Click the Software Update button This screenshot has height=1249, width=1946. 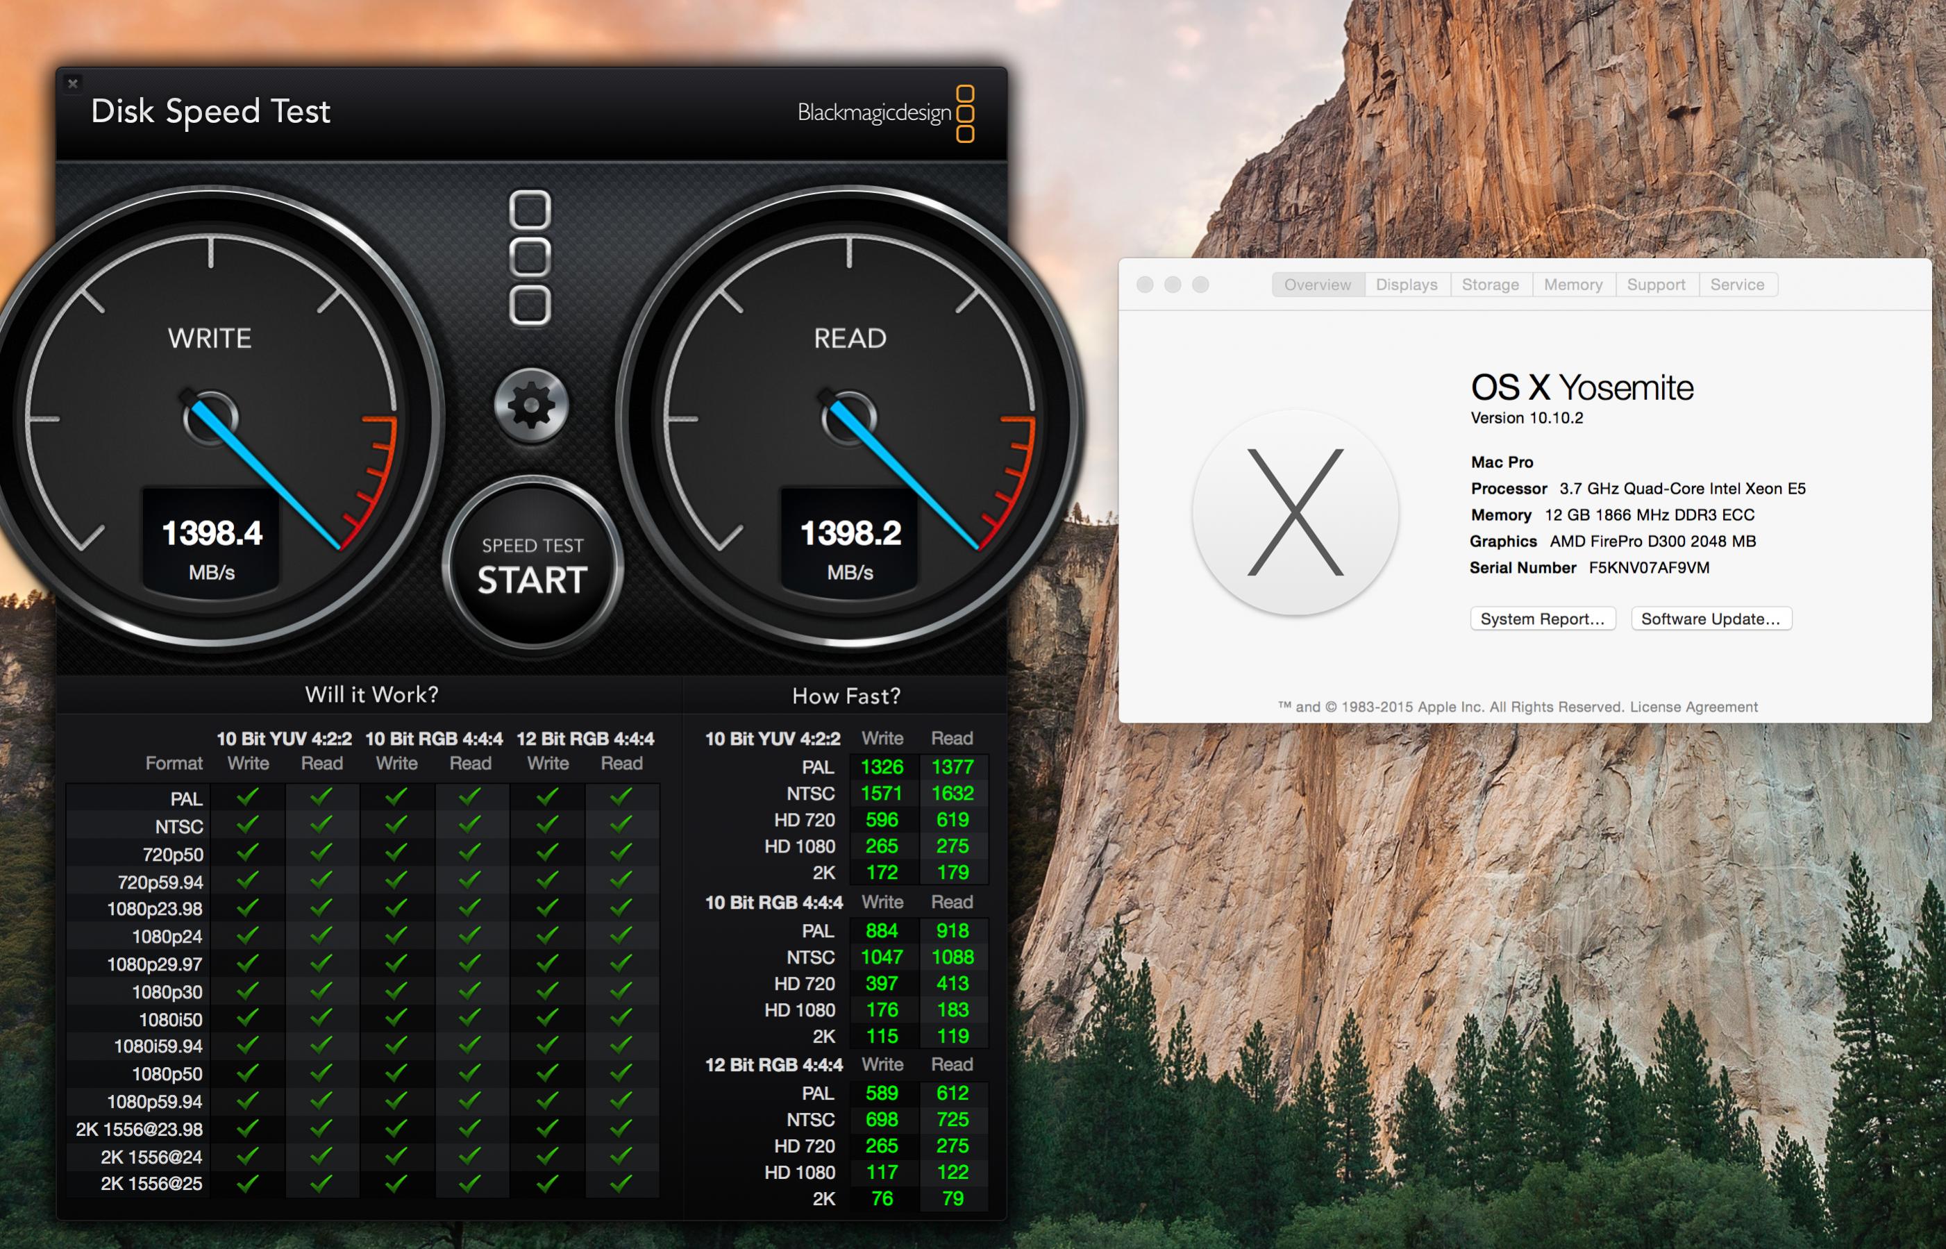coord(1710,619)
